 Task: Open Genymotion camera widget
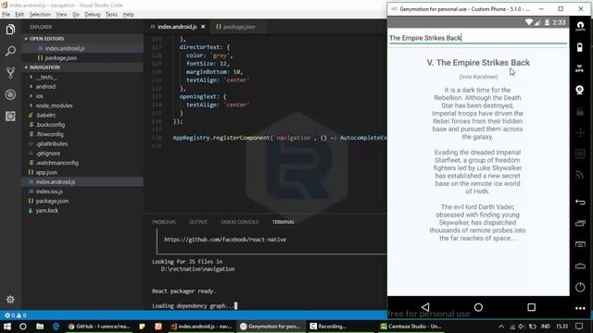[580, 90]
